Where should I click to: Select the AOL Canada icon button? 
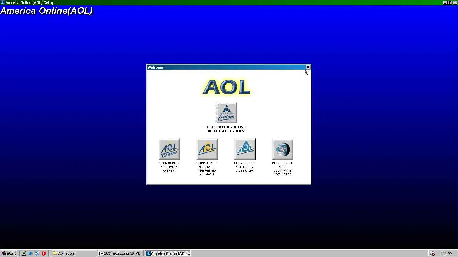169,149
